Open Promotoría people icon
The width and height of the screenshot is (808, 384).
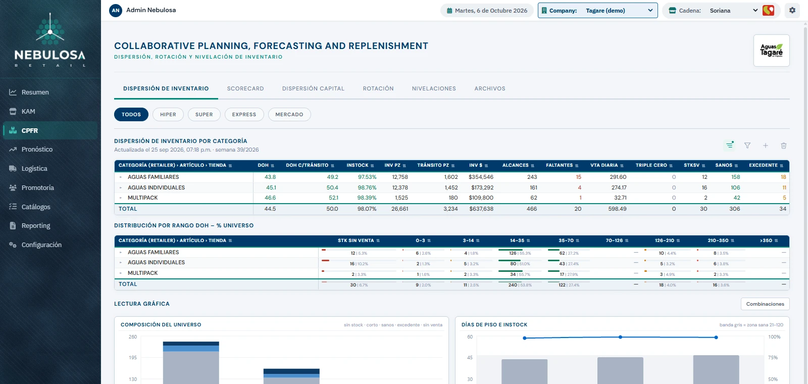pos(13,188)
